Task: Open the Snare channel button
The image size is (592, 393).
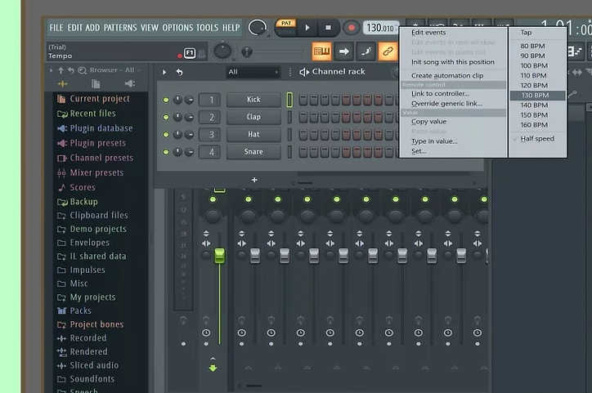Action: (x=253, y=152)
